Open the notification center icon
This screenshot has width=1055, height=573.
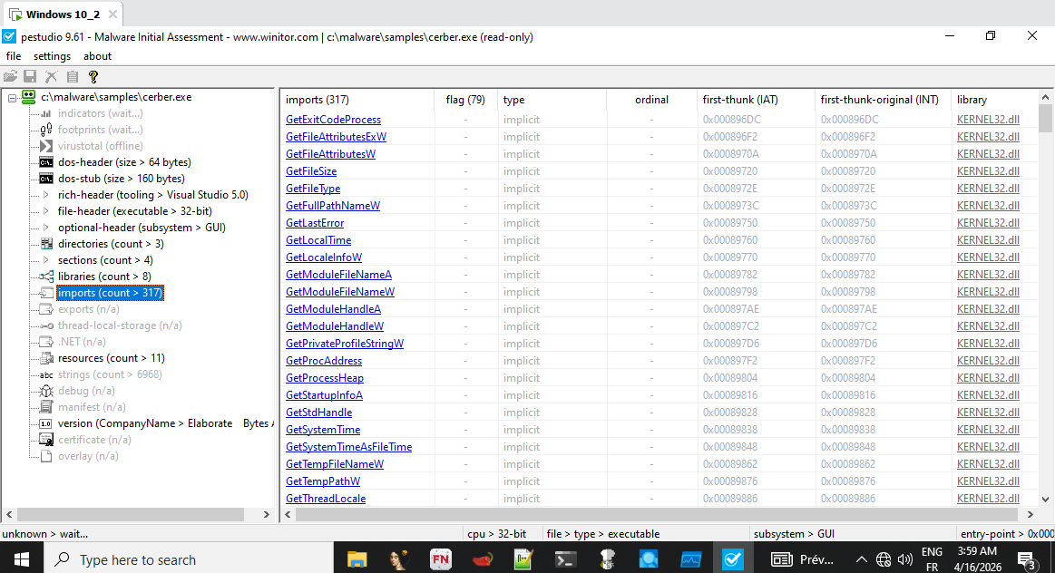[x=1026, y=559]
